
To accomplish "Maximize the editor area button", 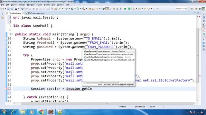I will point(198,13).
